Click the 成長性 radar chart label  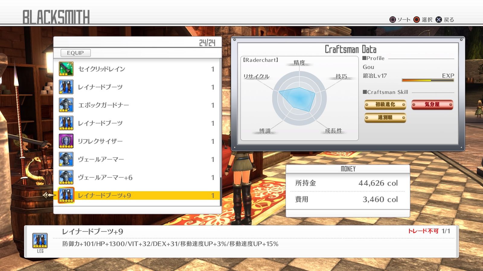[x=334, y=131]
